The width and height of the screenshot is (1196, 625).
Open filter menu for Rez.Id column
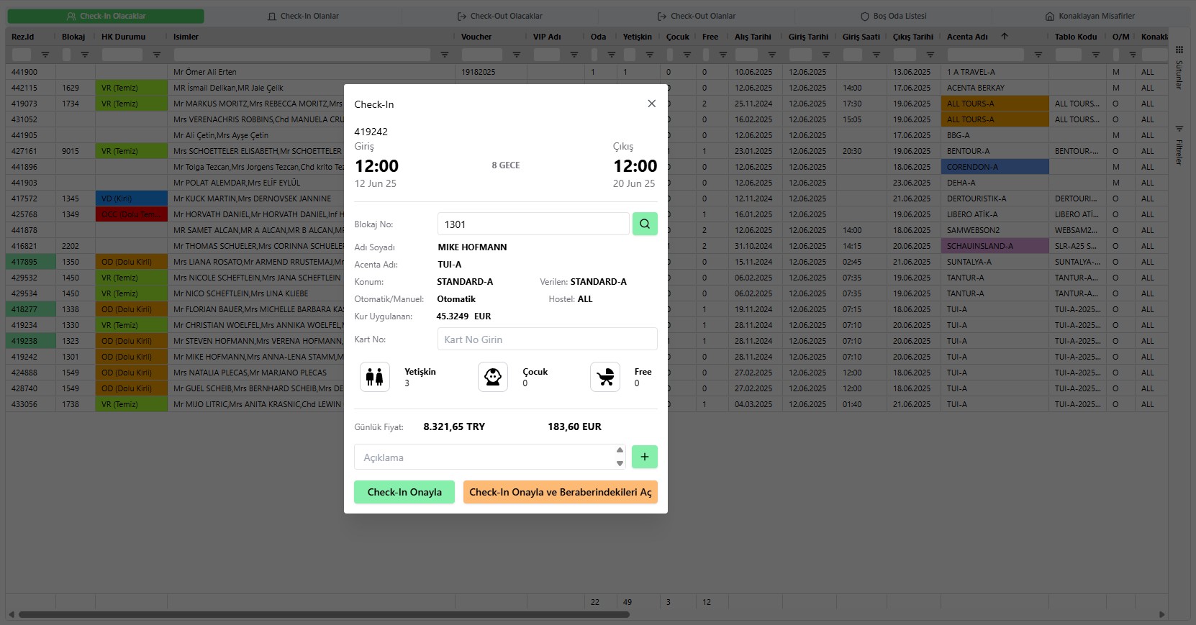point(45,55)
